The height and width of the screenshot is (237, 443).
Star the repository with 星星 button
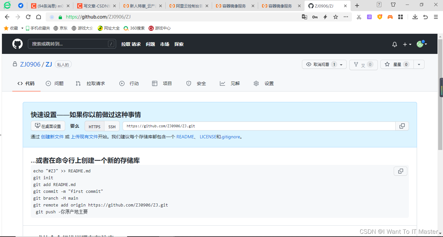click(397, 65)
